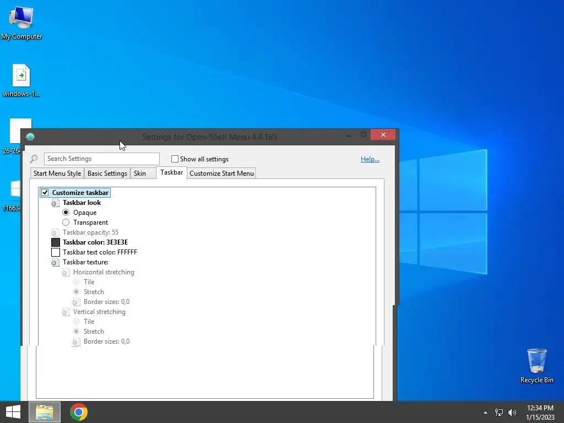Open Taskbar text color FFFFFF swatch

(56, 252)
